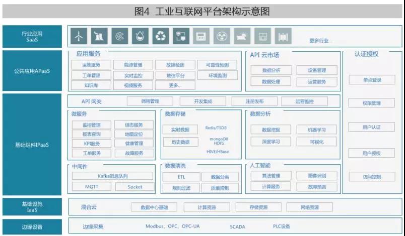
Task: Select 单点登录 under 认证授权
Action: click(372, 80)
